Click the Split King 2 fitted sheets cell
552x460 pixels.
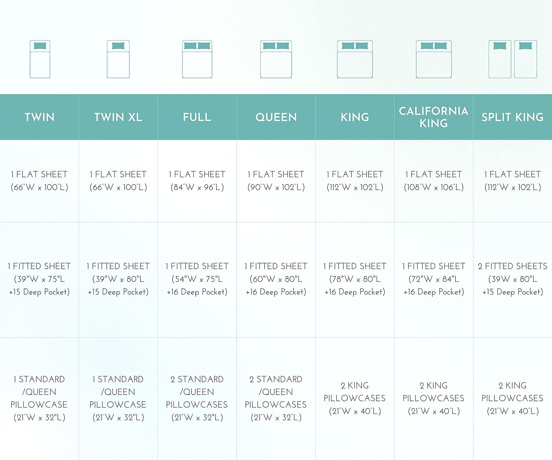coord(513,279)
